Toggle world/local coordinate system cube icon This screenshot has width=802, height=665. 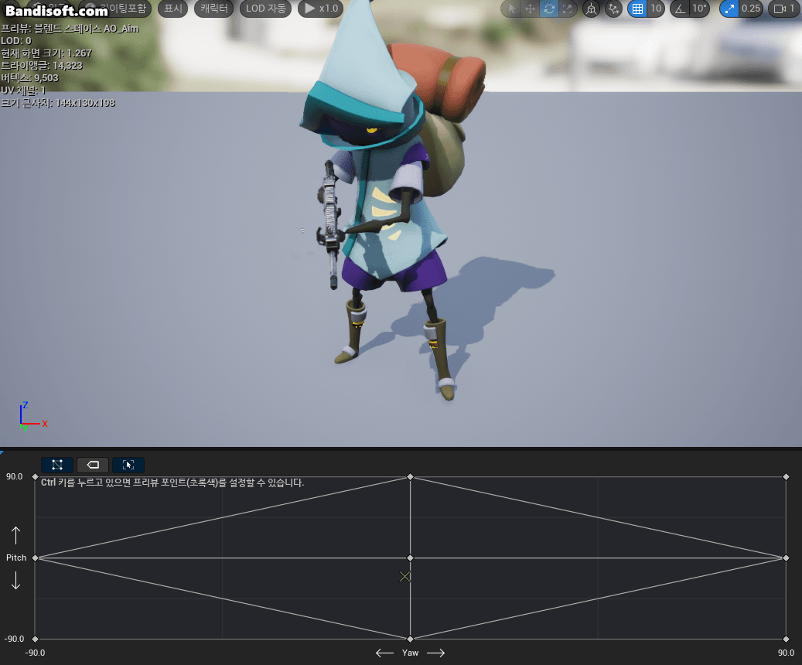point(592,9)
